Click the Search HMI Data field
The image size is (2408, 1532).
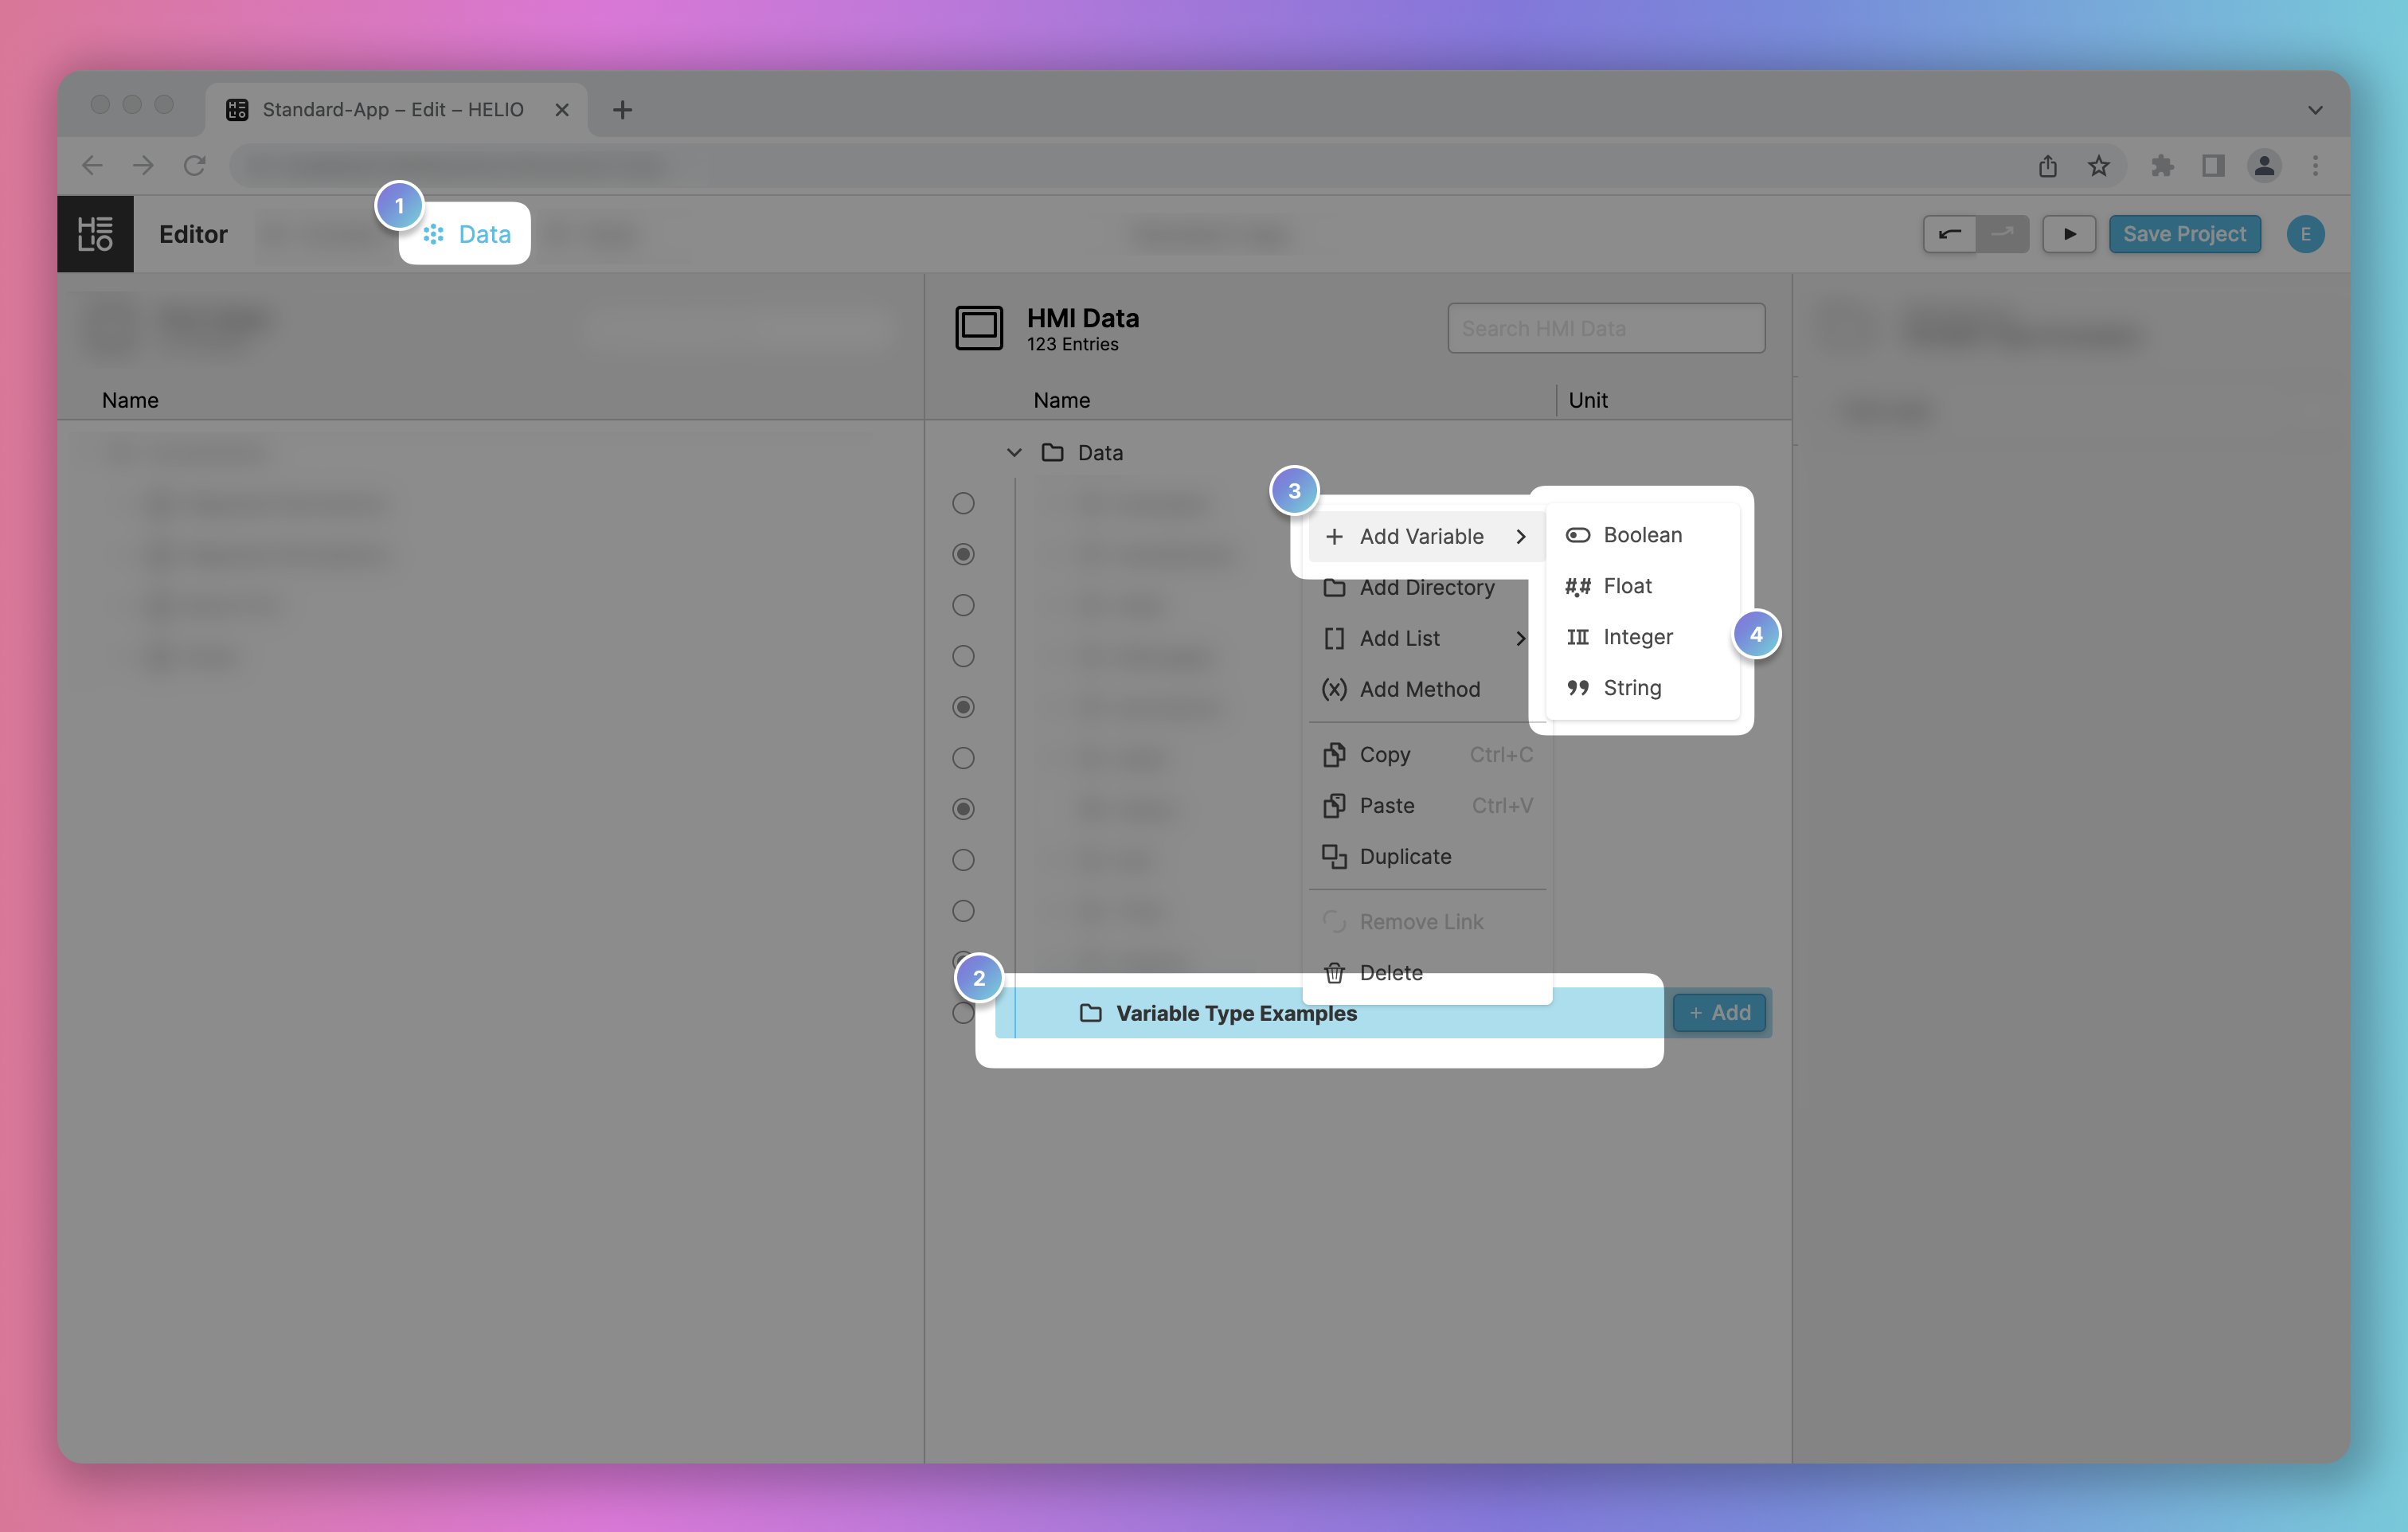click(x=1606, y=328)
